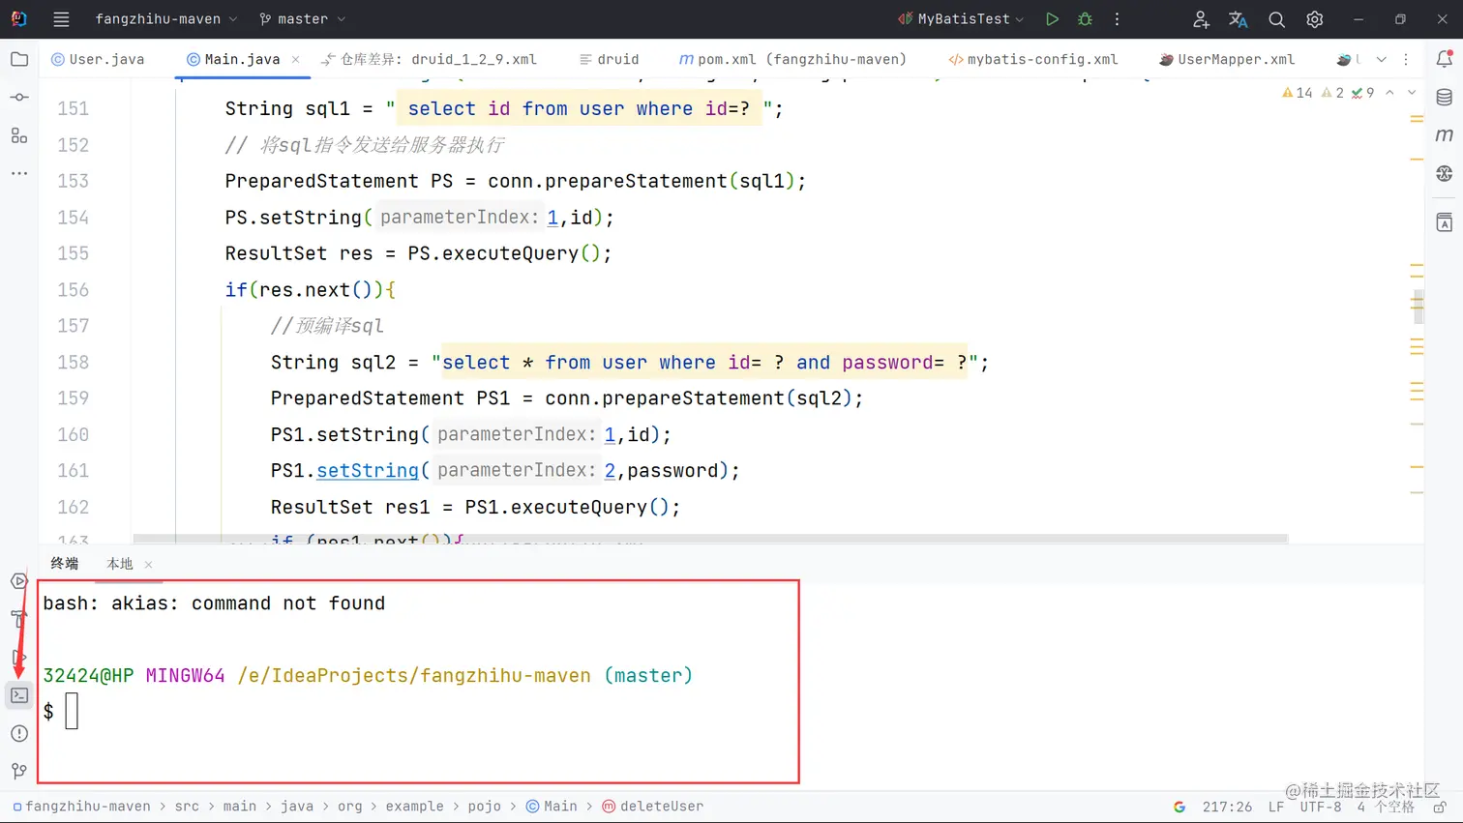This screenshot has width=1463, height=823.
Task: Click breadcrumb deleteUser method
Action: click(x=653, y=807)
